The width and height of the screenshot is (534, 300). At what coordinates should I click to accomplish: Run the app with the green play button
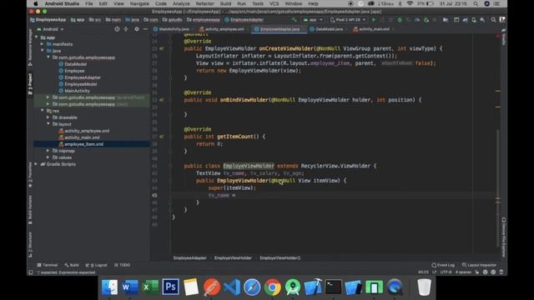coord(374,20)
